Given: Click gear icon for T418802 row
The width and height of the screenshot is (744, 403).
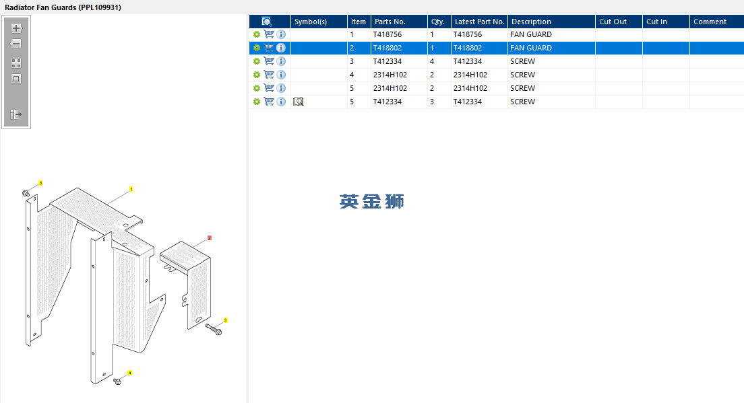Looking at the screenshot, I should pos(257,48).
